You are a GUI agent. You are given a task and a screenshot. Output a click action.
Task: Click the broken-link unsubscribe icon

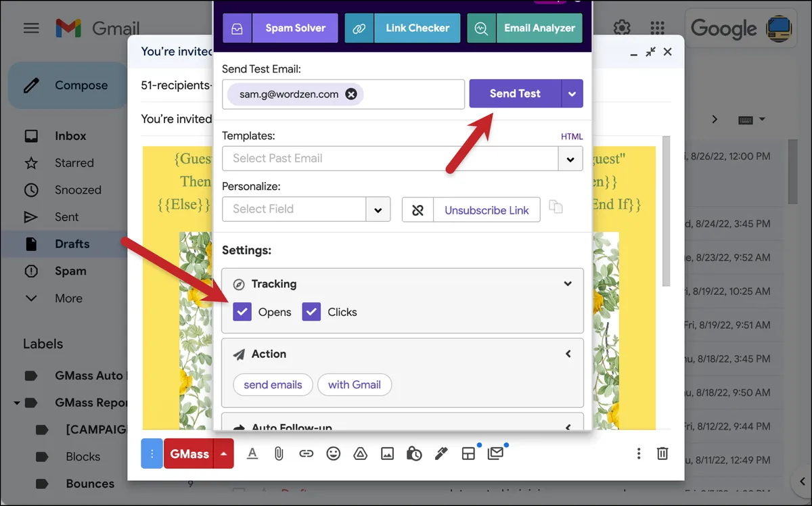coord(418,210)
